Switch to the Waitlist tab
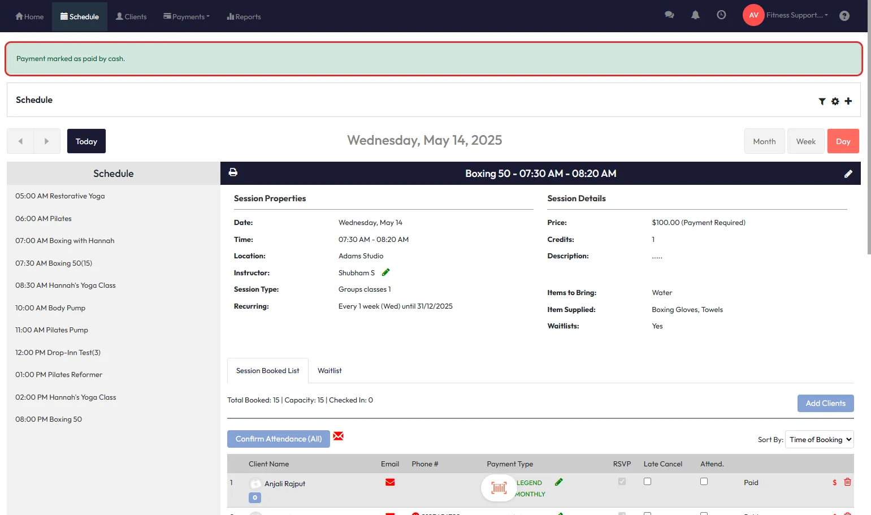Image resolution: width=871 pixels, height=515 pixels. pos(330,371)
